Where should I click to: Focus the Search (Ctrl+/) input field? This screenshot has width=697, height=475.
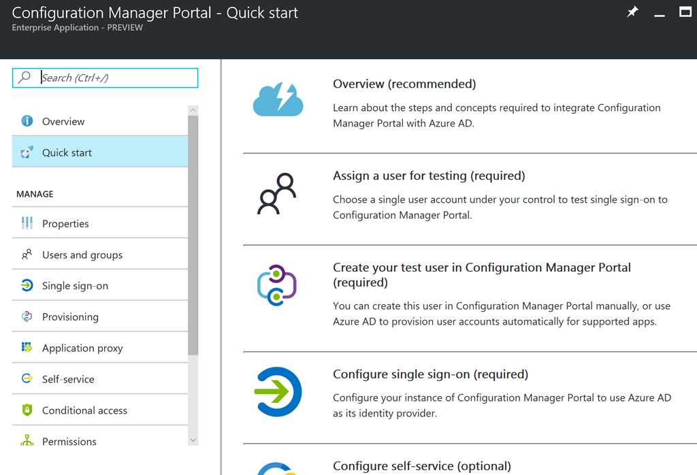pyautogui.click(x=105, y=78)
